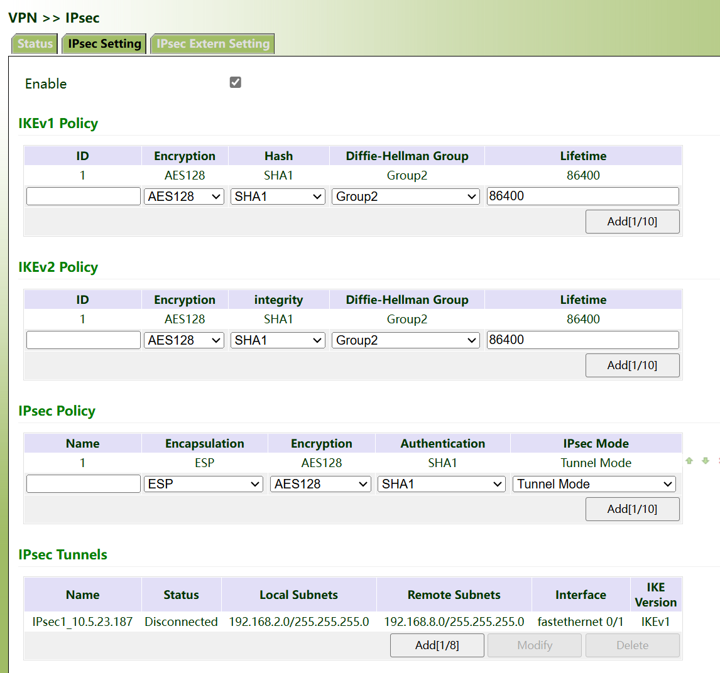Image resolution: width=720 pixels, height=673 pixels.
Task: Click the move up arrow for IPsec policy row
Action: [x=689, y=461]
